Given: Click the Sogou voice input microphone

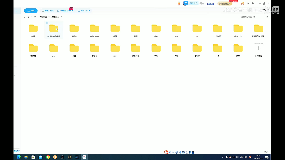Looking at the screenshot, I should [x=180, y=153].
